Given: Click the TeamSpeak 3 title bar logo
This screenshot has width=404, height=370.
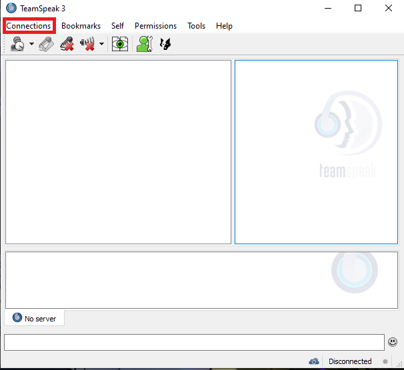Looking at the screenshot, I should (11, 8).
